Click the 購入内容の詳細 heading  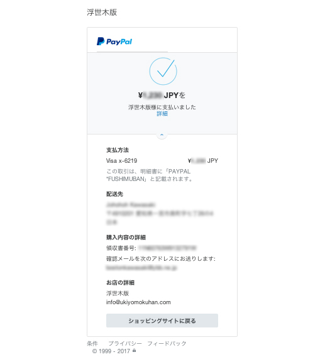pos(126,238)
